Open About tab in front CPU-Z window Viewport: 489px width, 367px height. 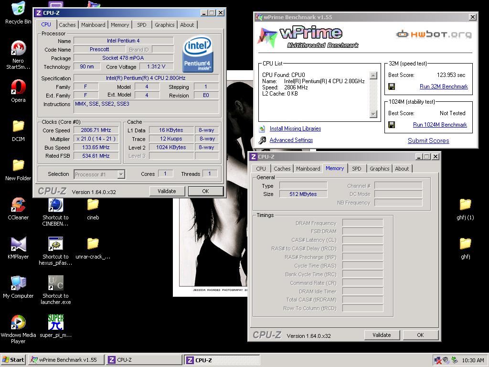click(x=187, y=25)
